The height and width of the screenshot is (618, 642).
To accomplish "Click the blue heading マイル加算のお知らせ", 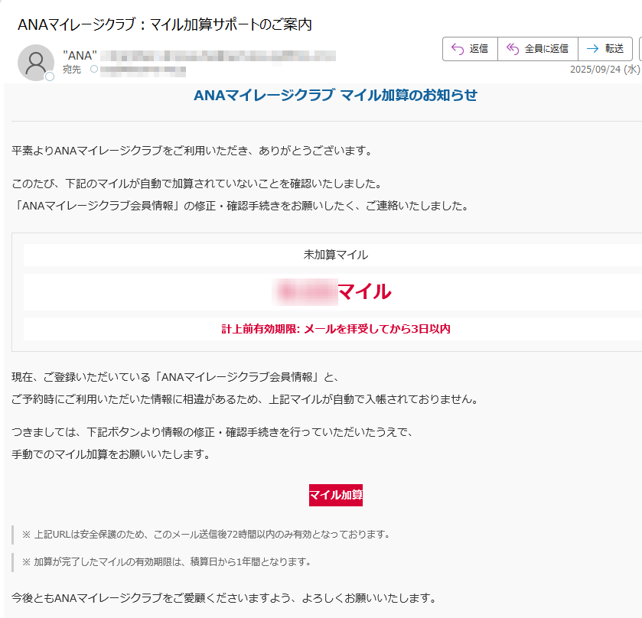I will pos(335,95).
